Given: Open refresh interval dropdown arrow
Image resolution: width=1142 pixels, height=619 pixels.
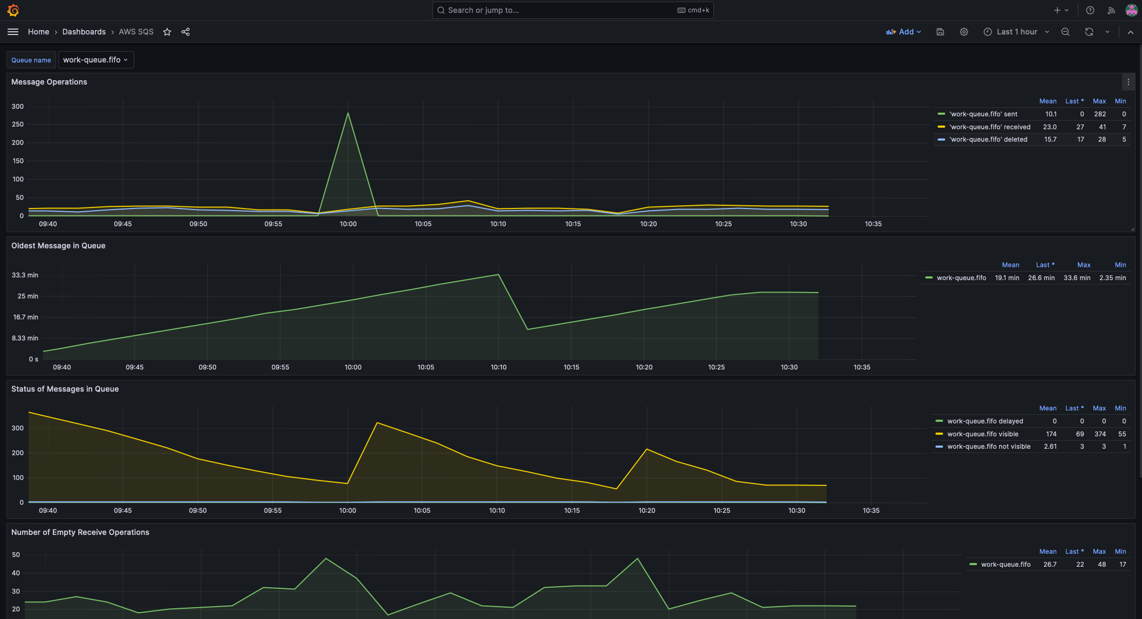Looking at the screenshot, I should (x=1107, y=32).
